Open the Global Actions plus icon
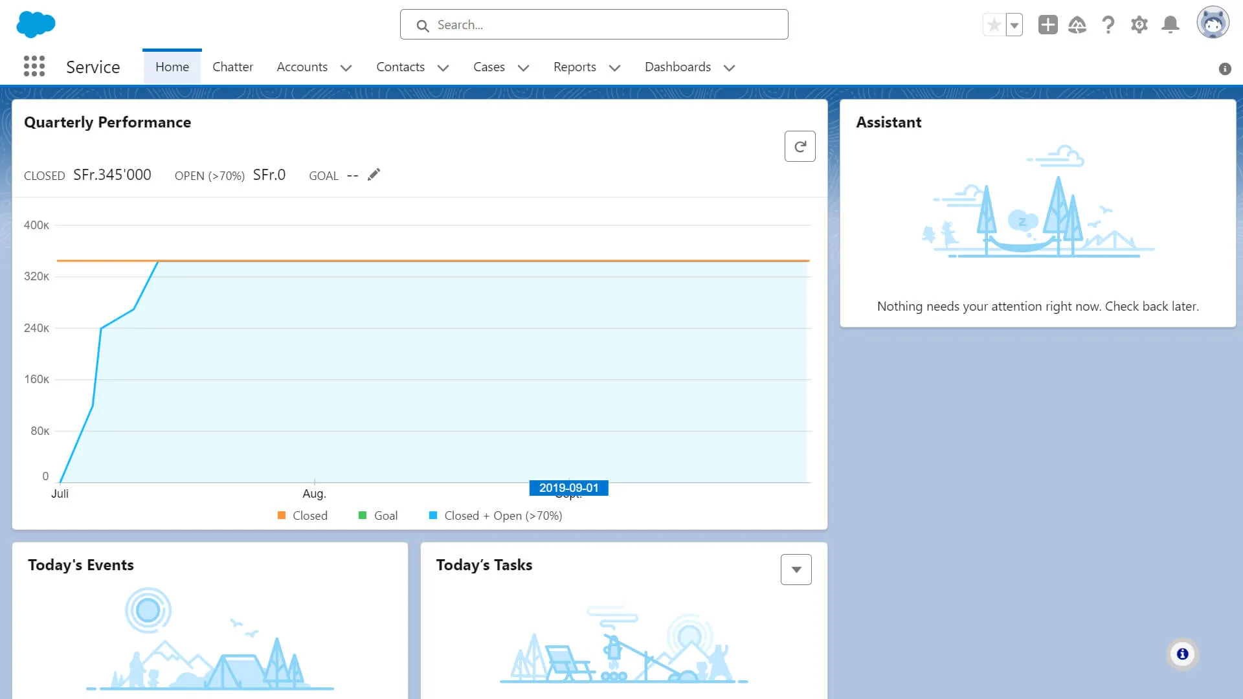The width and height of the screenshot is (1243, 699). (x=1047, y=25)
